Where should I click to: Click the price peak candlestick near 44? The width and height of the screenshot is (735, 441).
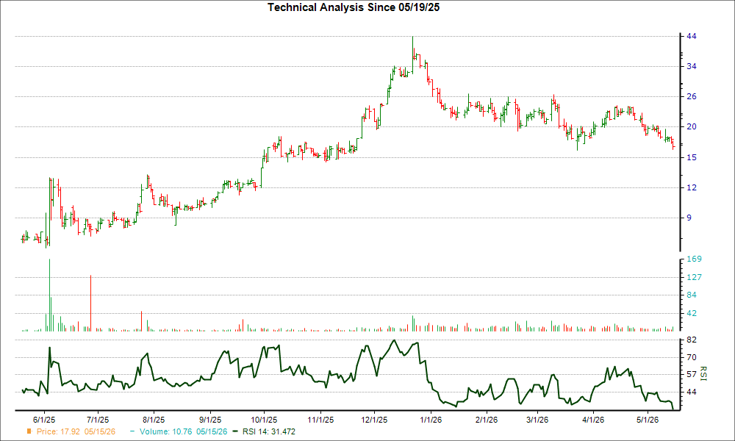tap(412, 54)
